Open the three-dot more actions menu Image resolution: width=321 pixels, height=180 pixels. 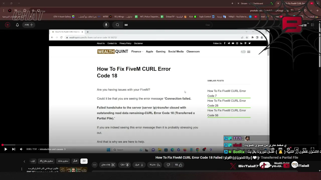[95, 165]
